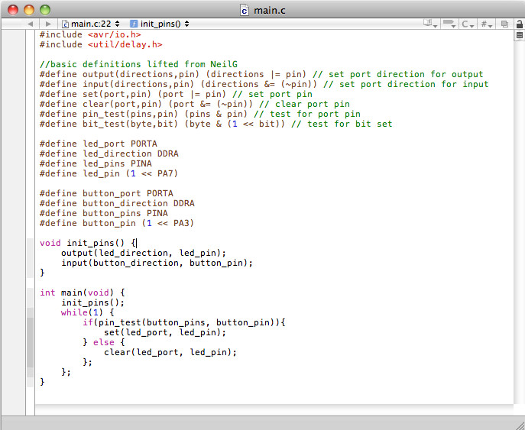
Task: Open the init_pins() function popup
Action: click(160, 24)
